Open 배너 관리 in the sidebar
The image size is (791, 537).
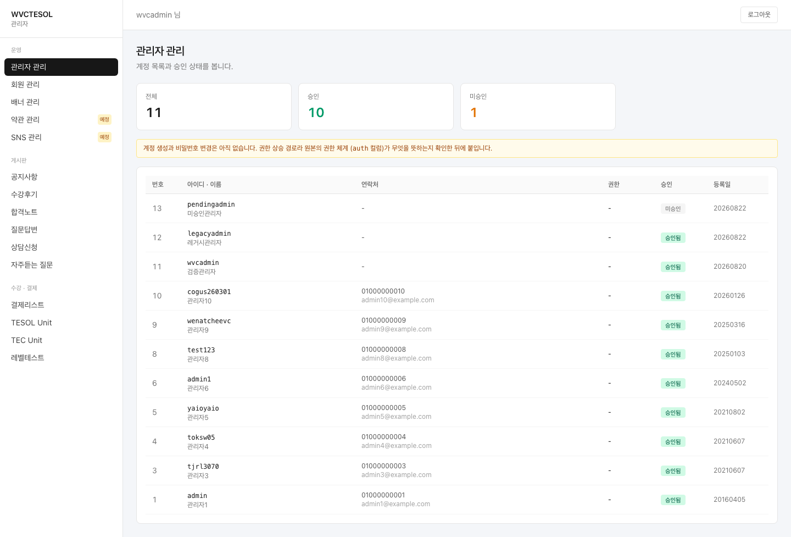click(61, 102)
